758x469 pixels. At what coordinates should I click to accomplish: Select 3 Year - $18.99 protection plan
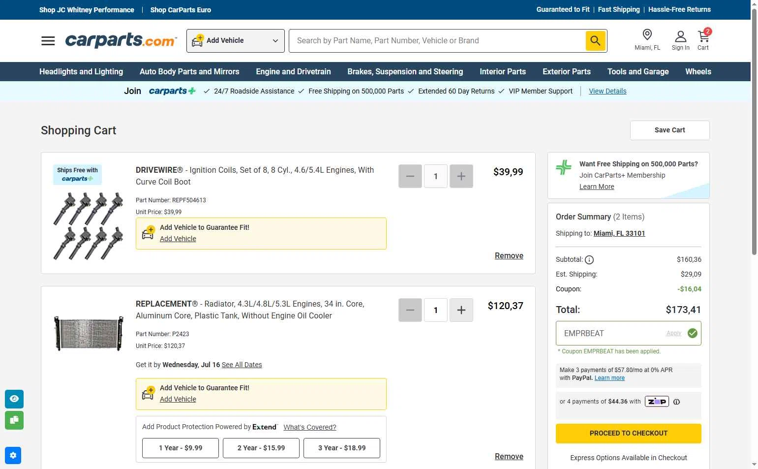342,448
